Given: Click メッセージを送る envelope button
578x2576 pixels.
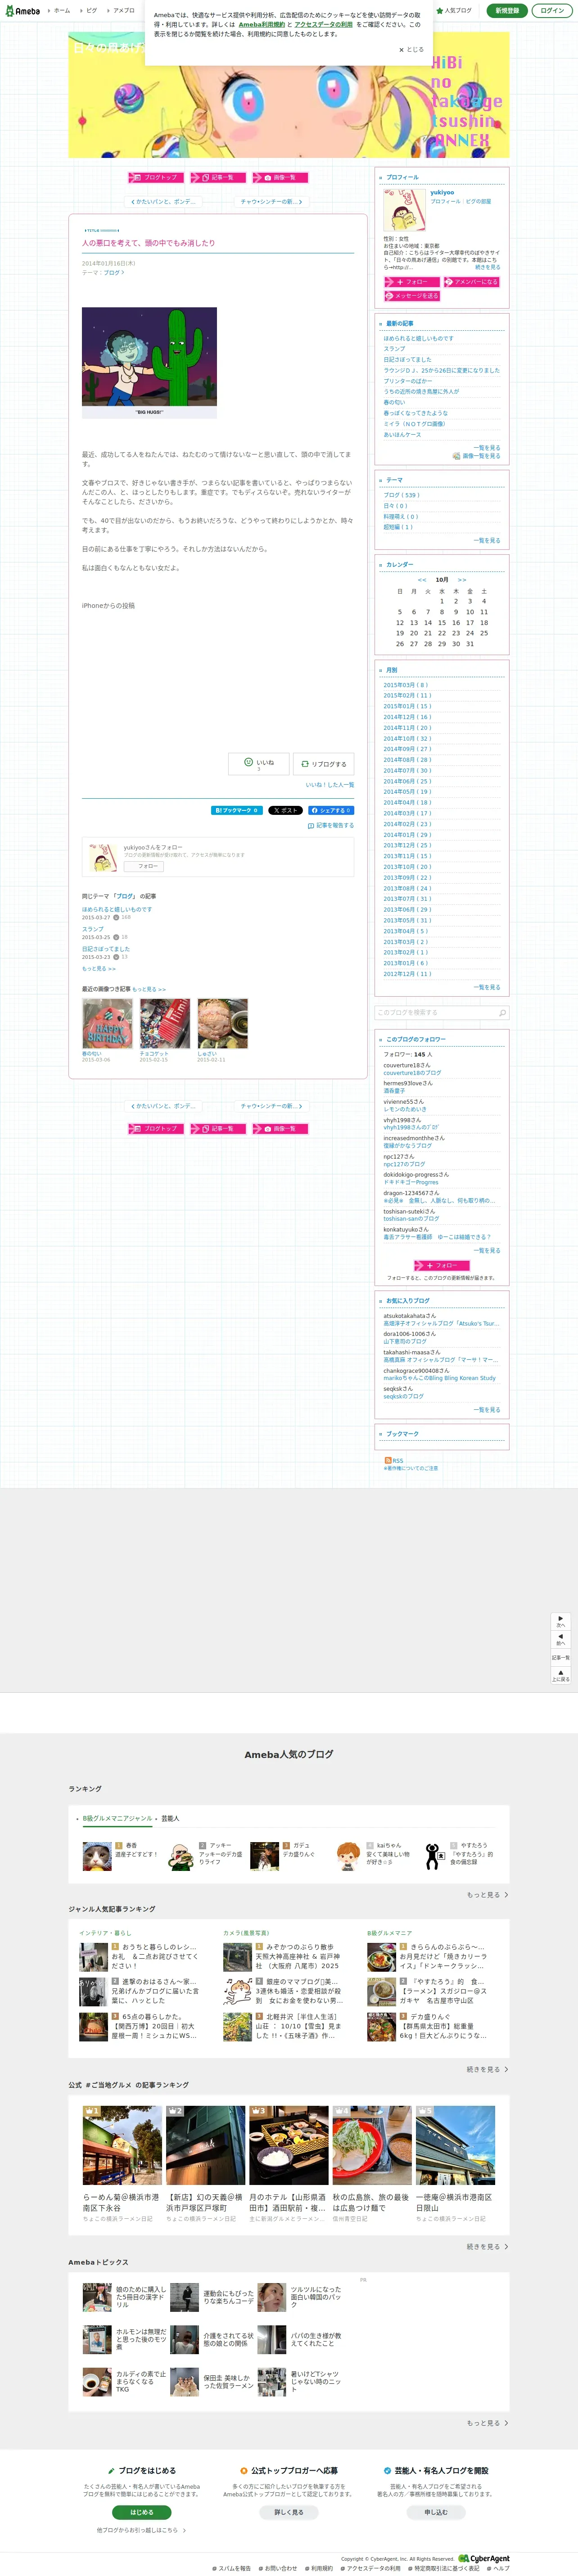Looking at the screenshot, I should pyautogui.click(x=411, y=296).
